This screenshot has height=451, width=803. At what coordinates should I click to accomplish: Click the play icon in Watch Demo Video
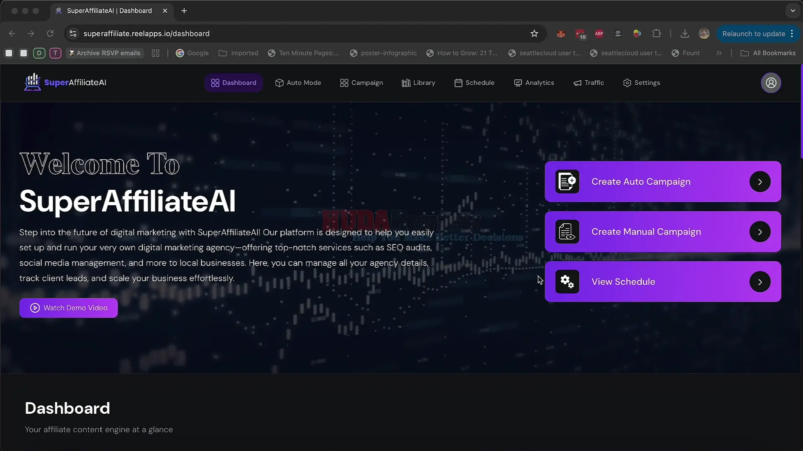(35, 308)
